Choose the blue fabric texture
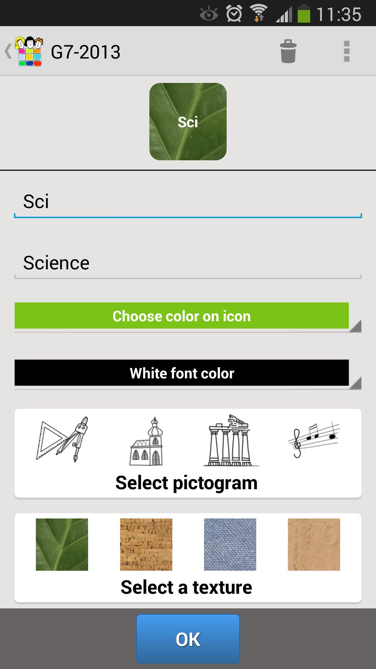 pyautogui.click(x=230, y=545)
